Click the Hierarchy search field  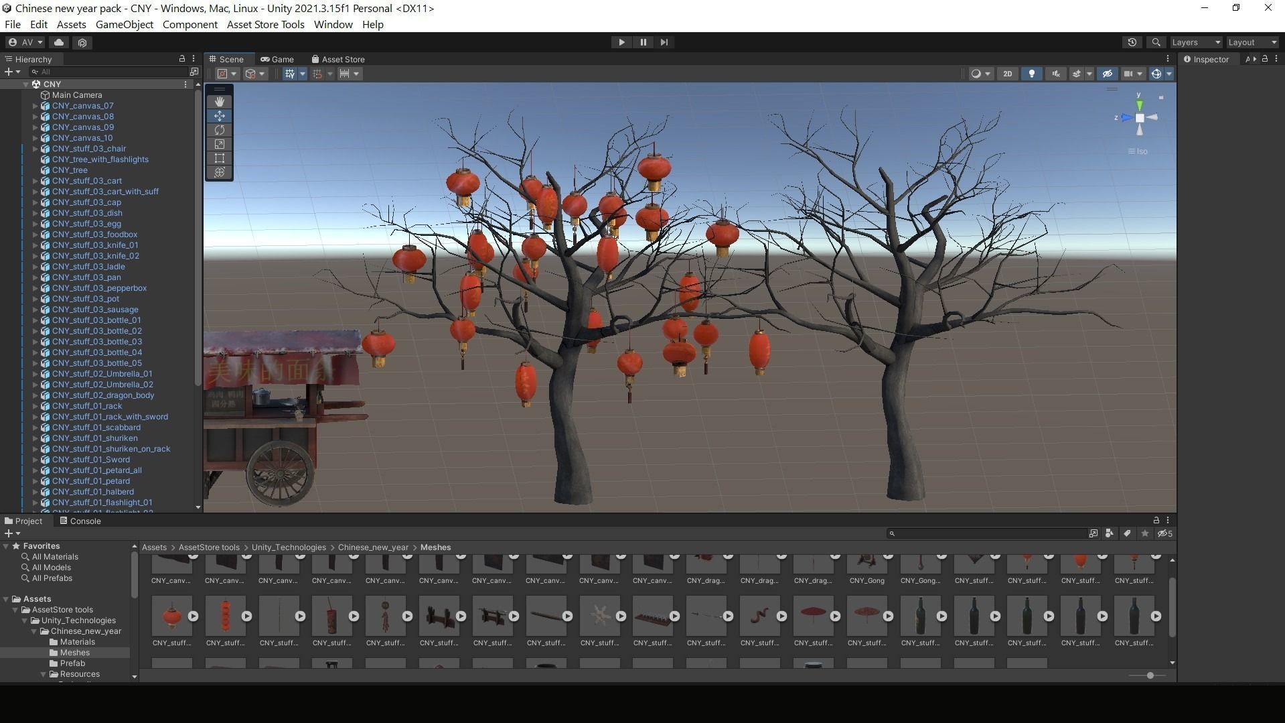(x=109, y=72)
